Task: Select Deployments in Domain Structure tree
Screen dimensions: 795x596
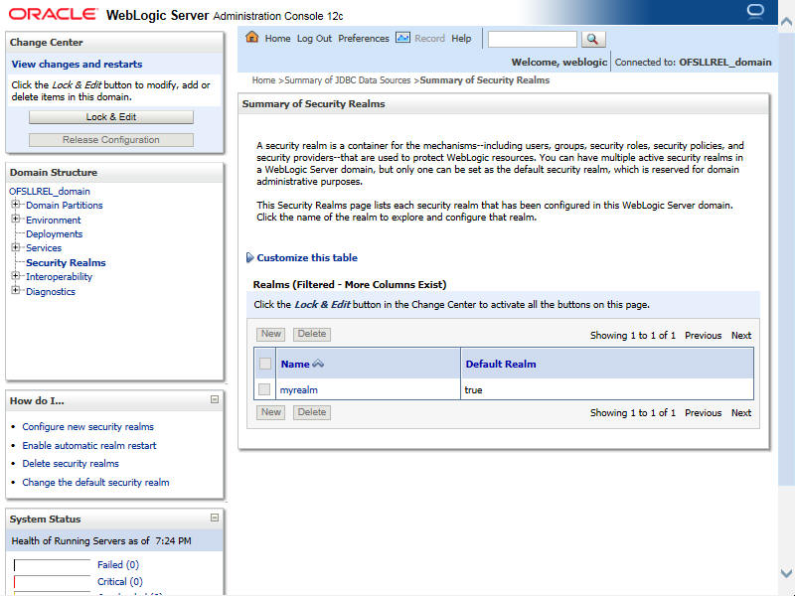Action: pyautogui.click(x=55, y=234)
